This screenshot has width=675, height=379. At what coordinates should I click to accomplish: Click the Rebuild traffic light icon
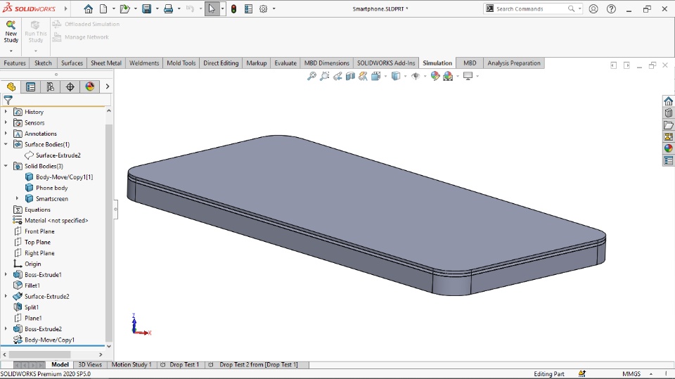click(x=234, y=9)
